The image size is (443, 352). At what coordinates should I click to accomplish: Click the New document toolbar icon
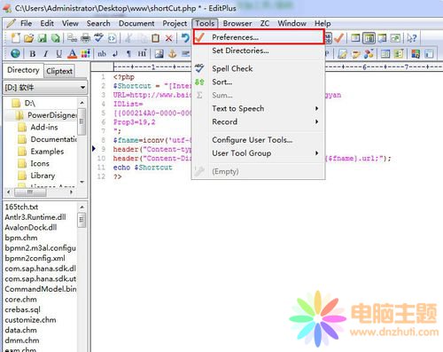coord(16,38)
